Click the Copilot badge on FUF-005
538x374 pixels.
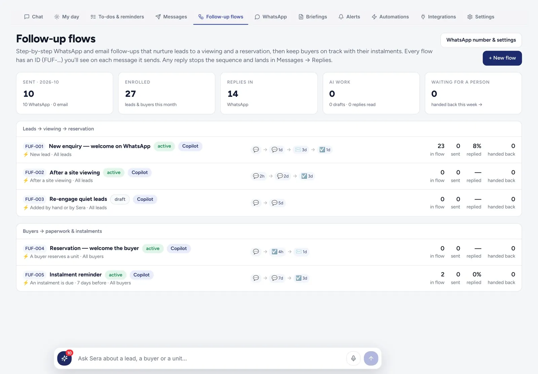pyautogui.click(x=141, y=275)
